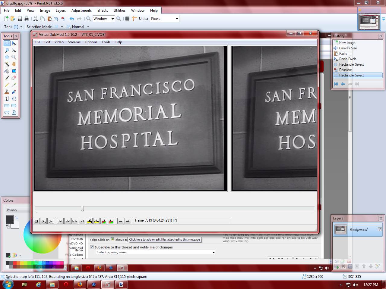The image size is (386, 289).
Task: Click the Print toolbar icon
Action: coord(27,19)
